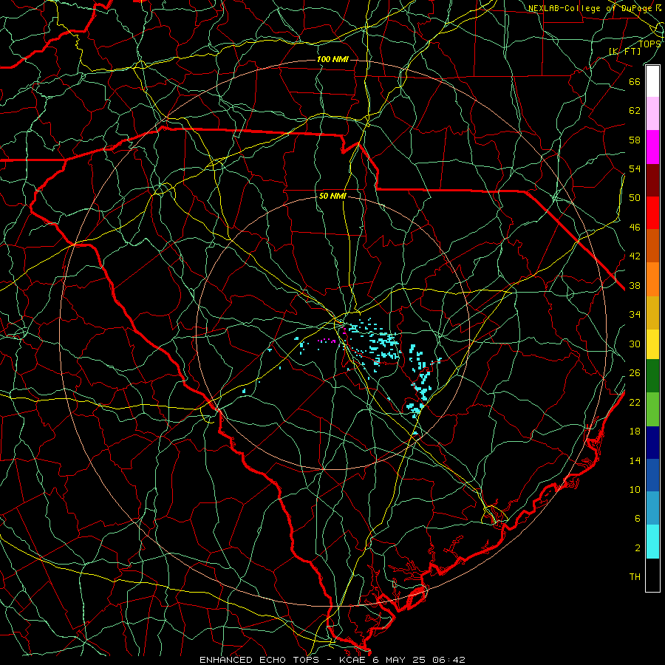665x665 pixels.
Task: Click the dark red 50-54 kft swatch
Action: 652,180
